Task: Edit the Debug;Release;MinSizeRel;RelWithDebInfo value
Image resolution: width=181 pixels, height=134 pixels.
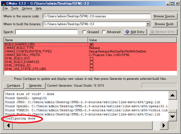Action: pyautogui.click(x=118, y=51)
